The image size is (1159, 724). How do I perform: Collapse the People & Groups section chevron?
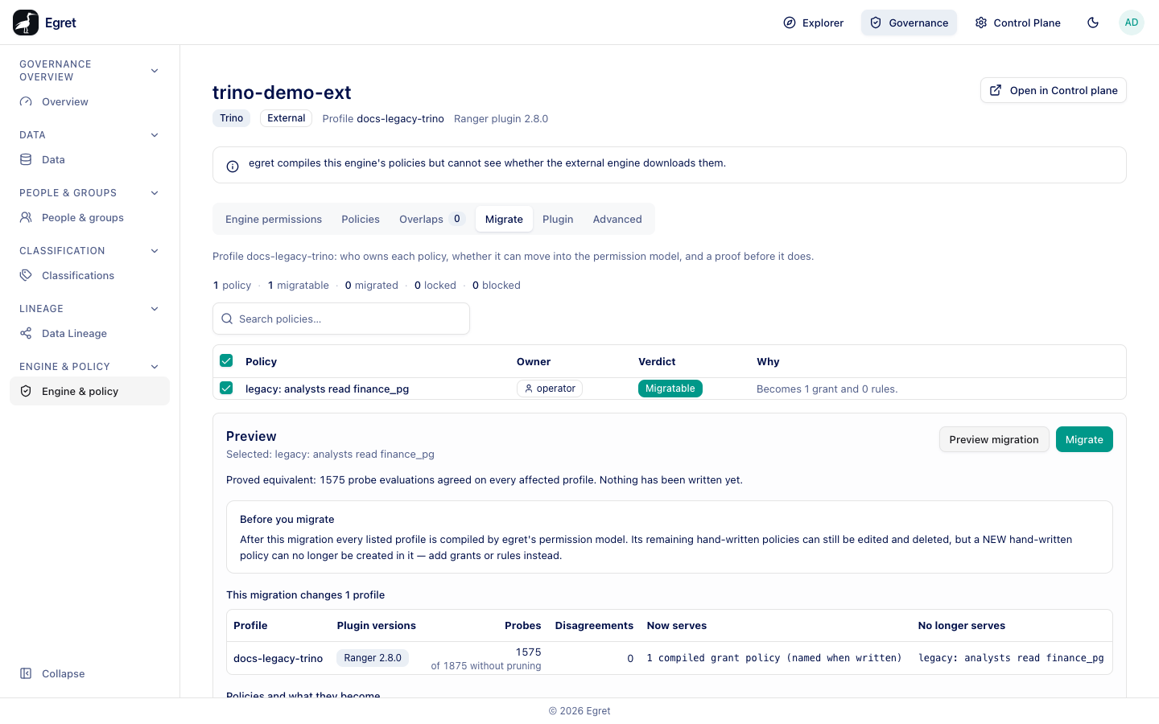(x=155, y=193)
